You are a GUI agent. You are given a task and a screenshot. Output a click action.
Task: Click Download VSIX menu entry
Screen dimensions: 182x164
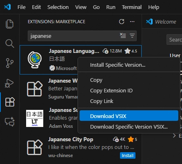(129, 116)
